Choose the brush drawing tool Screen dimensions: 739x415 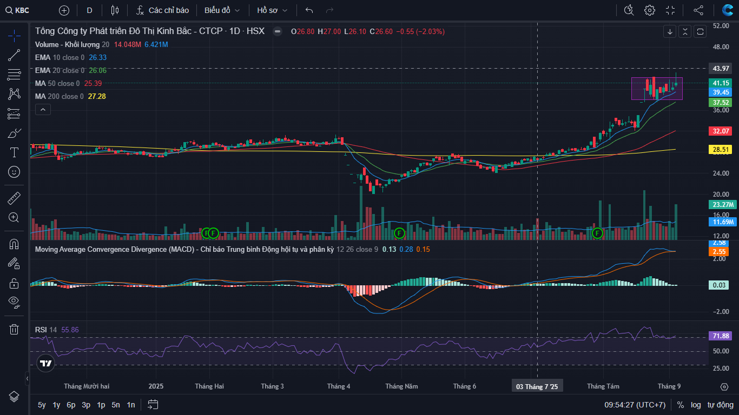tap(14, 133)
